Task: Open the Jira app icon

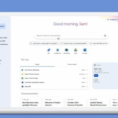Action: point(49,50)
